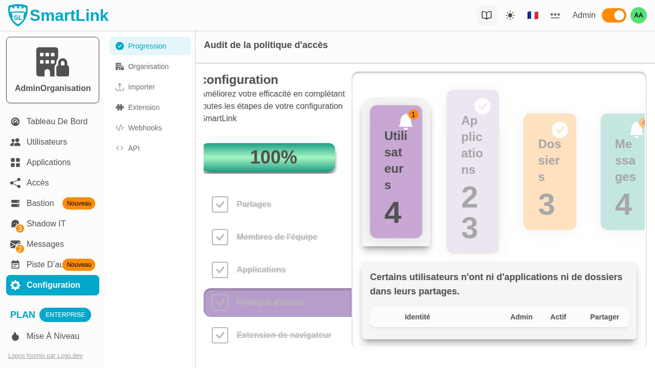Click the password dots icon in header
The height and width of the screenshot is (368, 655).
pyautogui.click(x=555, y=15)
